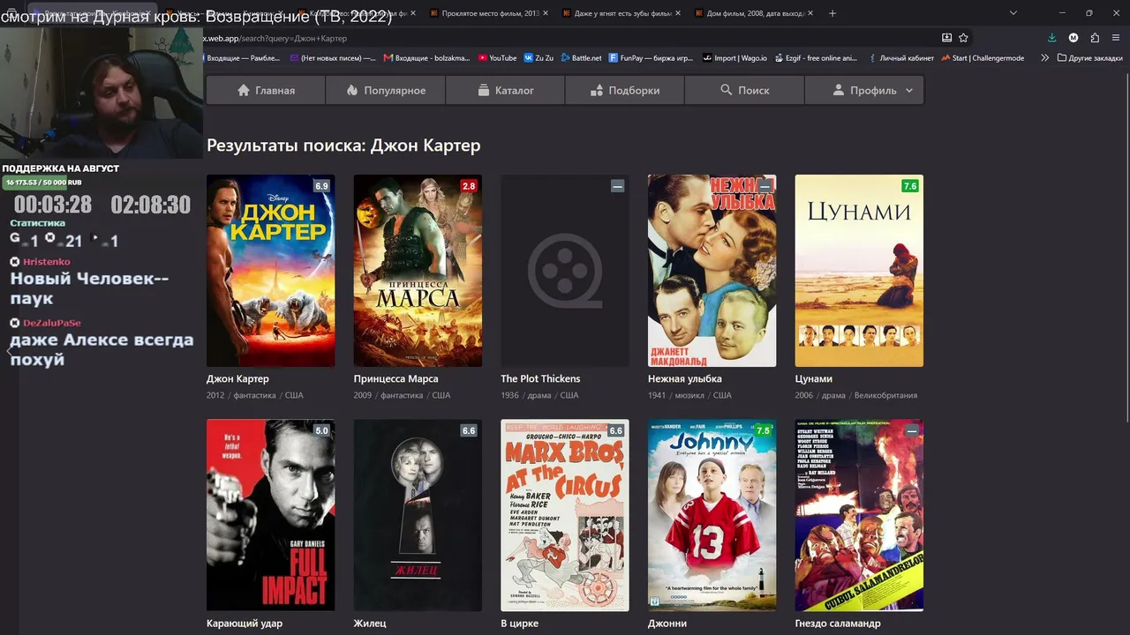Screen dimensions: 1130x635
Task: Click the green 7.6 rating badge on Цунами
Action: click(x=910, y=186)
